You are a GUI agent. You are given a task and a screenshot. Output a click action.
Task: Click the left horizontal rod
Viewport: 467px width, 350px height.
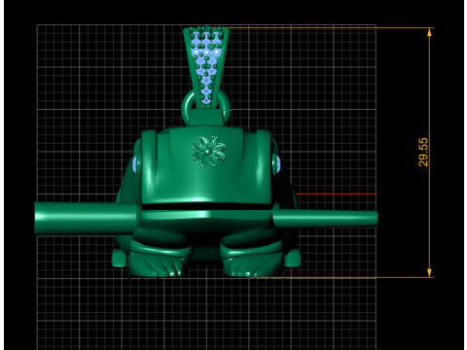point(86,218)
